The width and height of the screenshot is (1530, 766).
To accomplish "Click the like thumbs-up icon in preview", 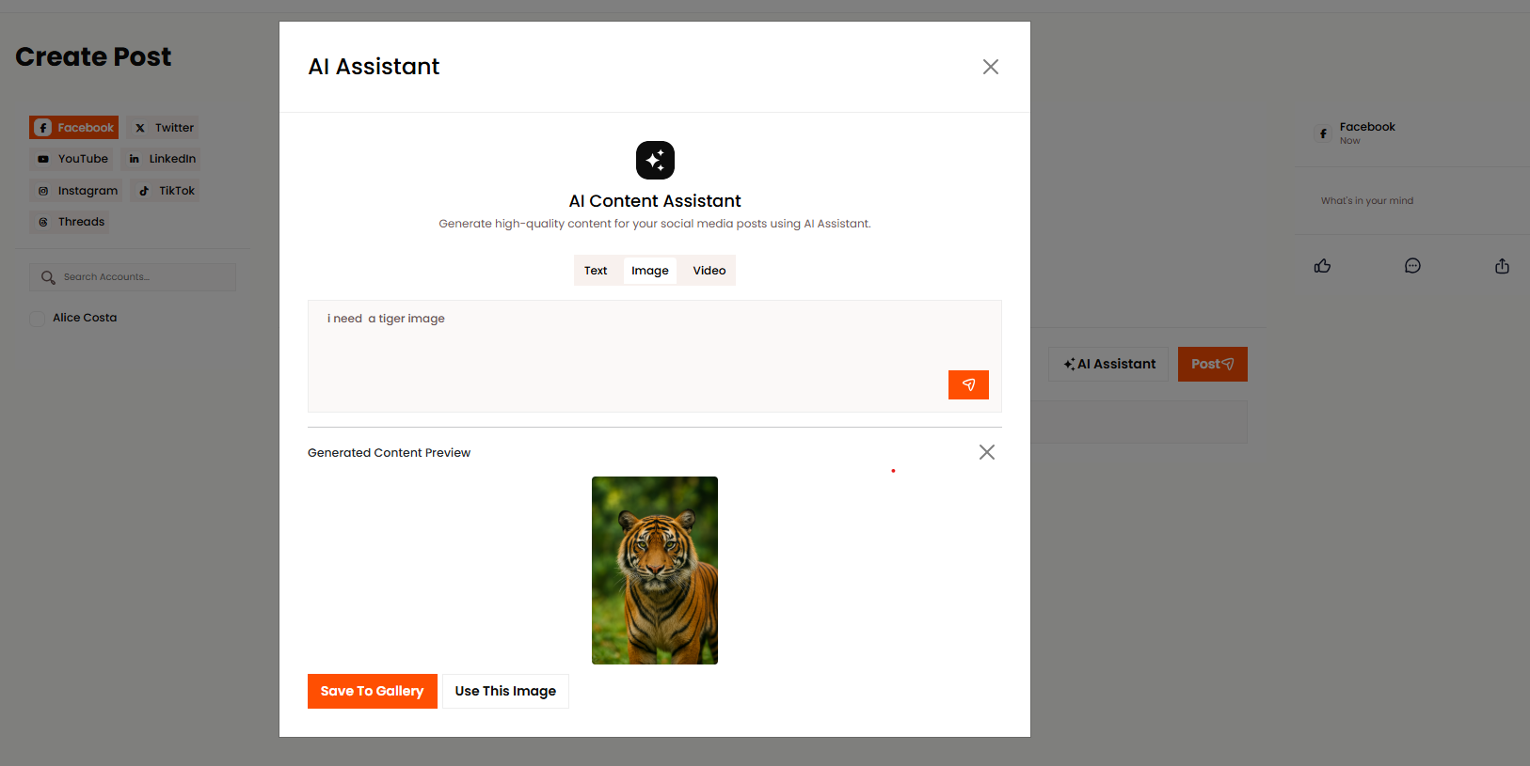I will tap(1322, 266).
